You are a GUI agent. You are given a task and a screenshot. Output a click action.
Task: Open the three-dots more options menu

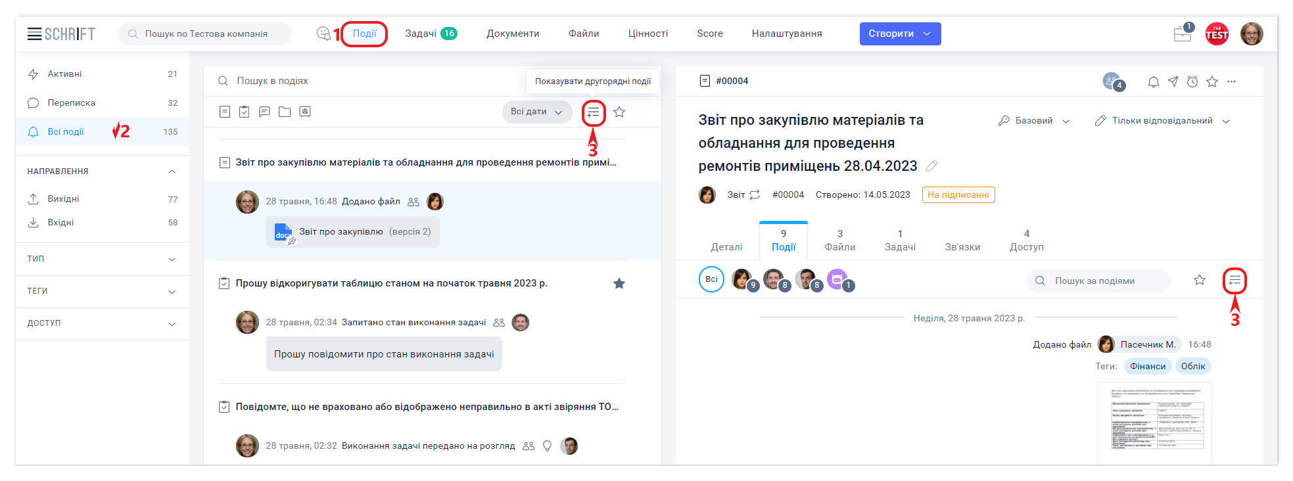coord(1231,81)
